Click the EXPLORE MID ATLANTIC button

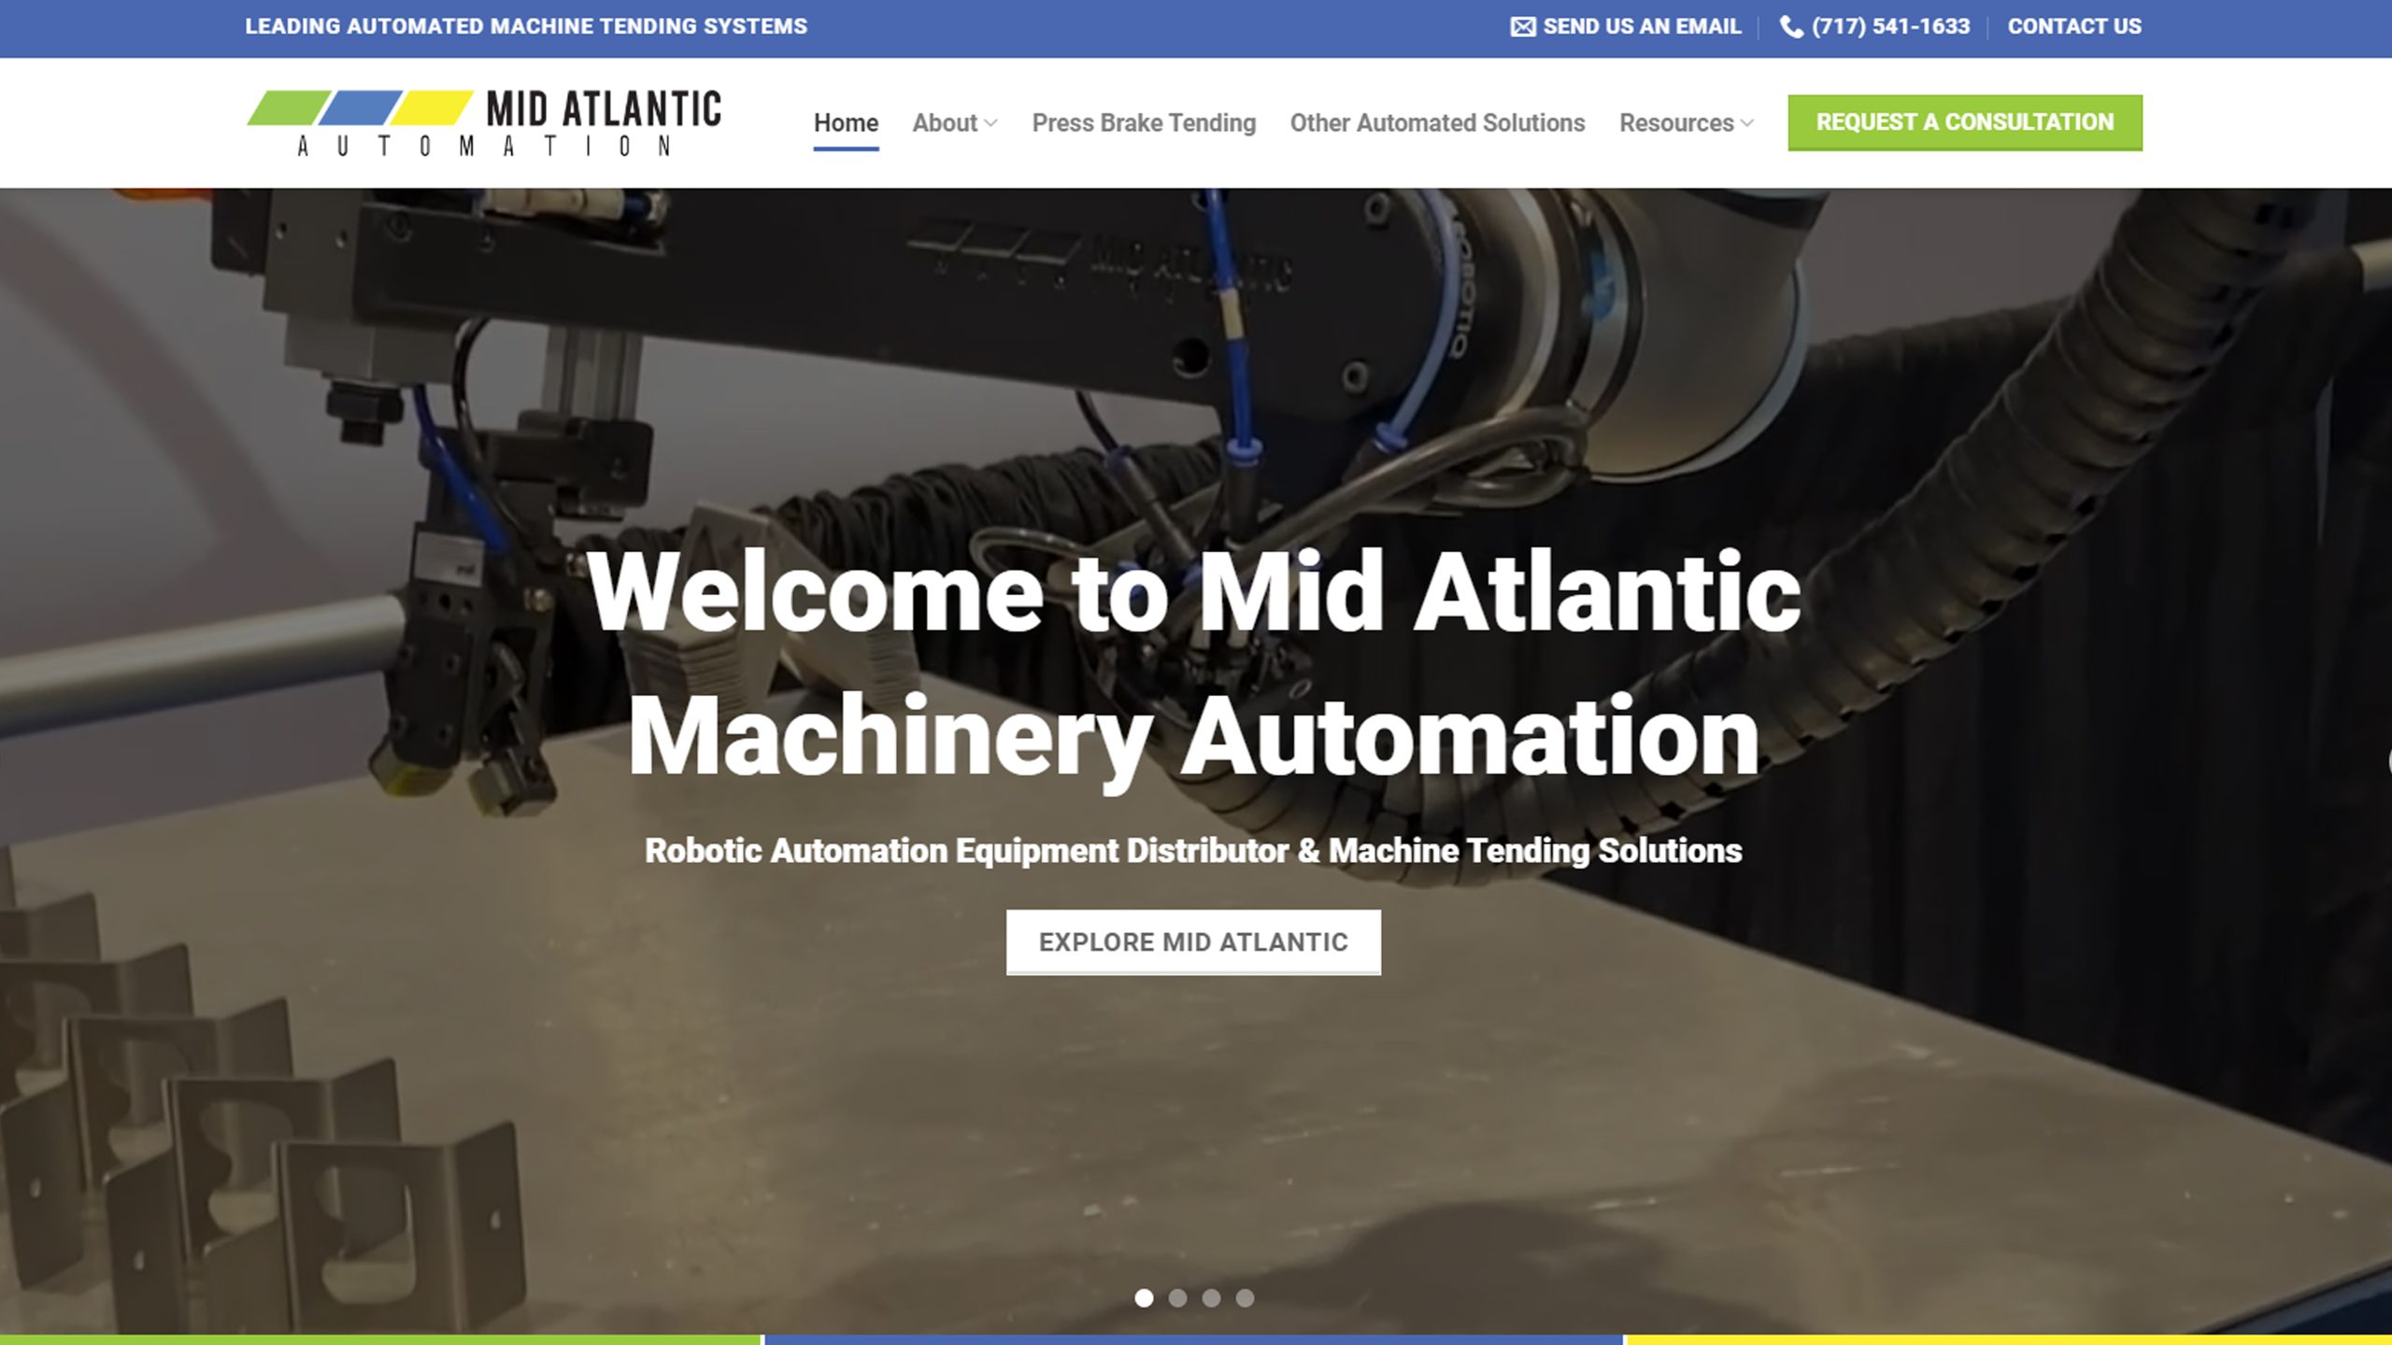pos(1192,941)
